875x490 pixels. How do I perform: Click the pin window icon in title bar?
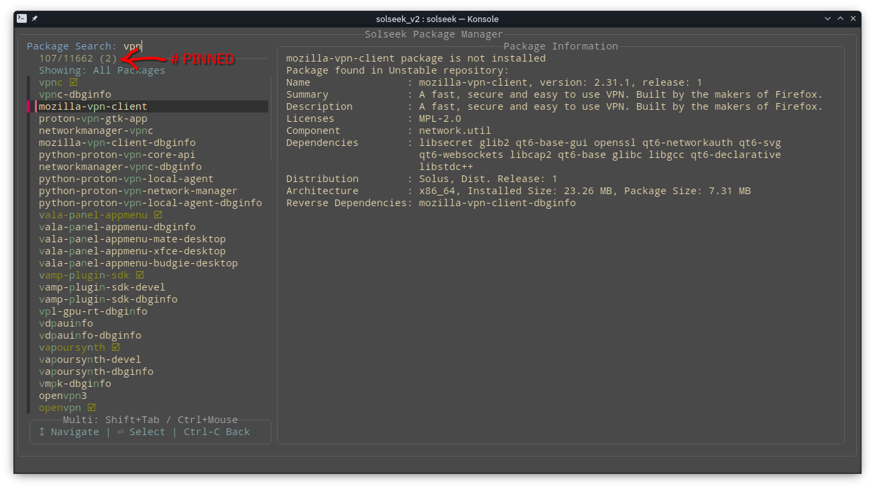(x=35, y=19)
